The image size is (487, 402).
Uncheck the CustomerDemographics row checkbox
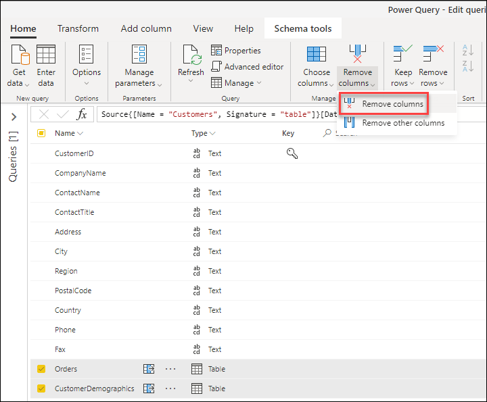tap(41, 388)
